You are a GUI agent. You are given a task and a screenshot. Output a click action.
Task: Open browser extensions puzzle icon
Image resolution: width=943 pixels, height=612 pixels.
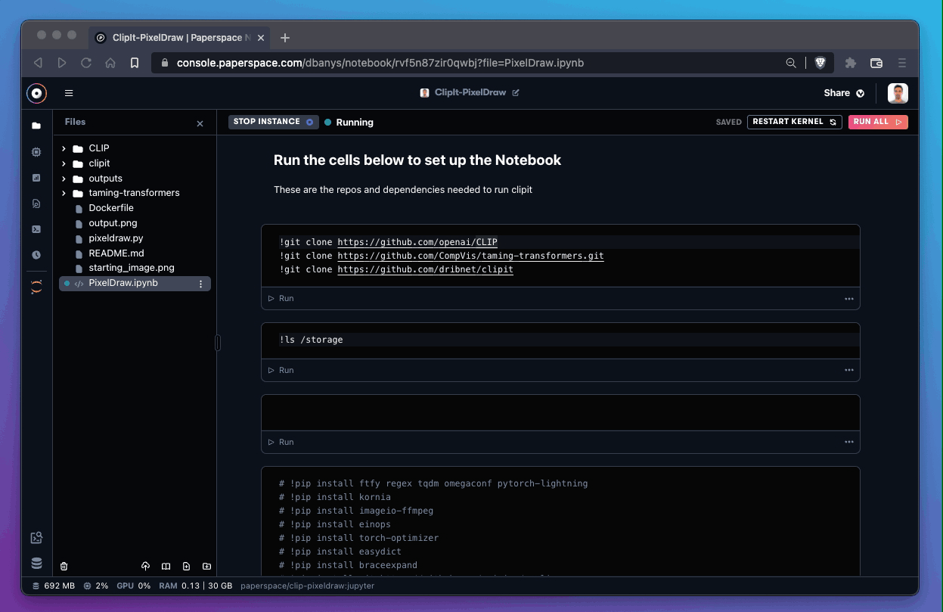click(x=851, y=63)
